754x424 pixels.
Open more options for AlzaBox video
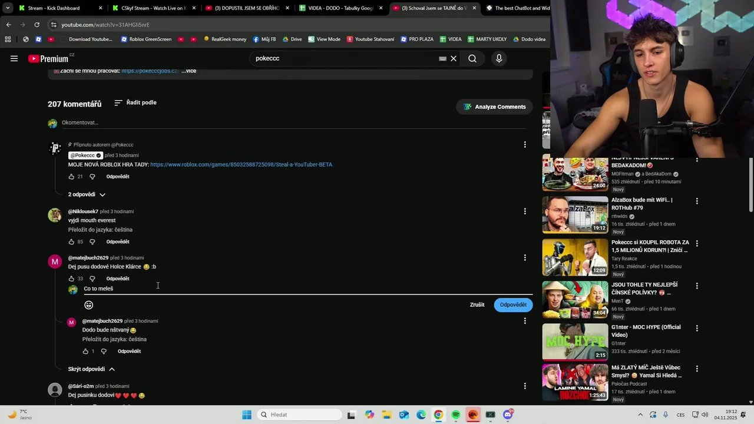click(697, 201)
